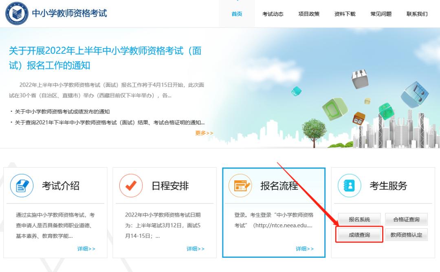The width and height of the screenshot is (440, 272).
Task: Click the 中小学教师资格考试 logo icon
Action: tap(16, 13)
